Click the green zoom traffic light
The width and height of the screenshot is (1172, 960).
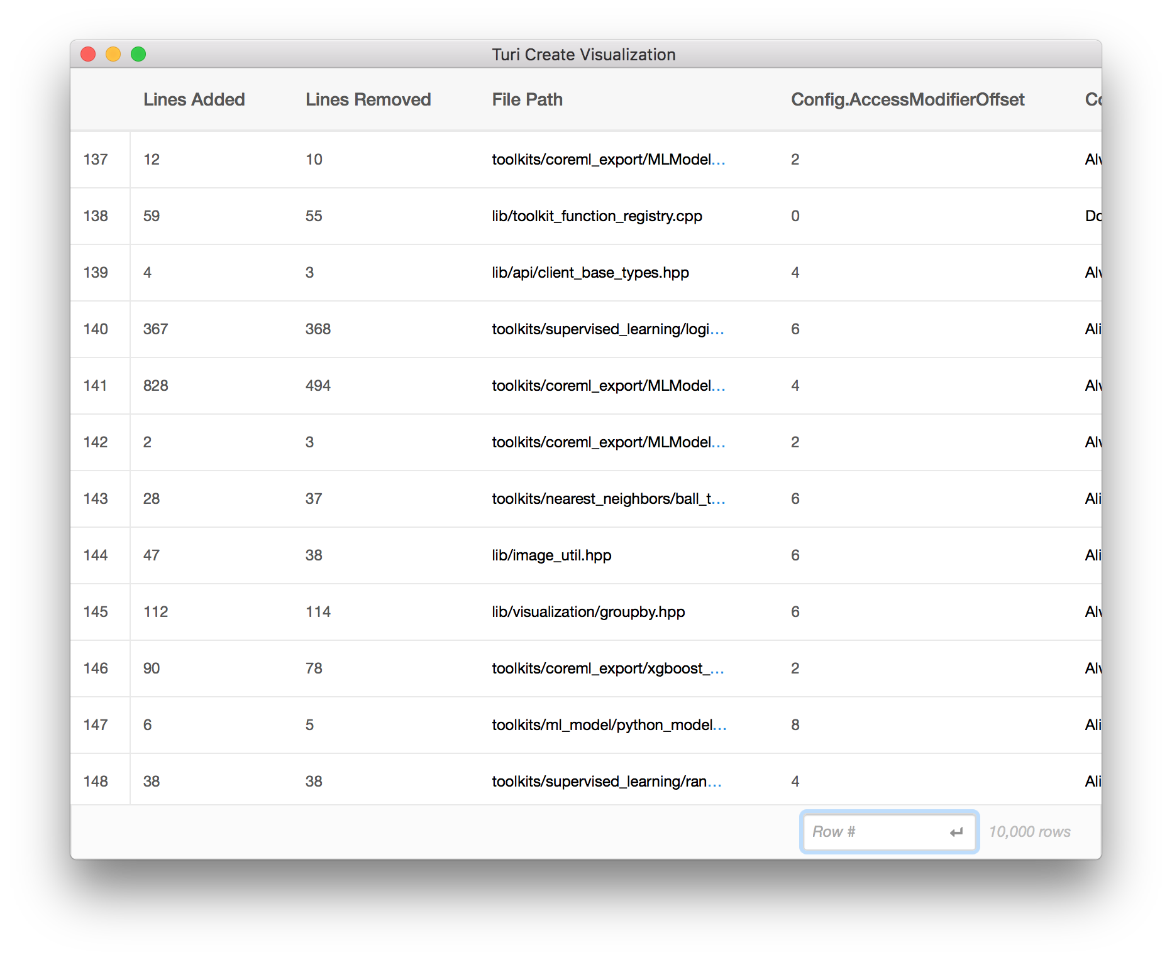tap(138, 54)
